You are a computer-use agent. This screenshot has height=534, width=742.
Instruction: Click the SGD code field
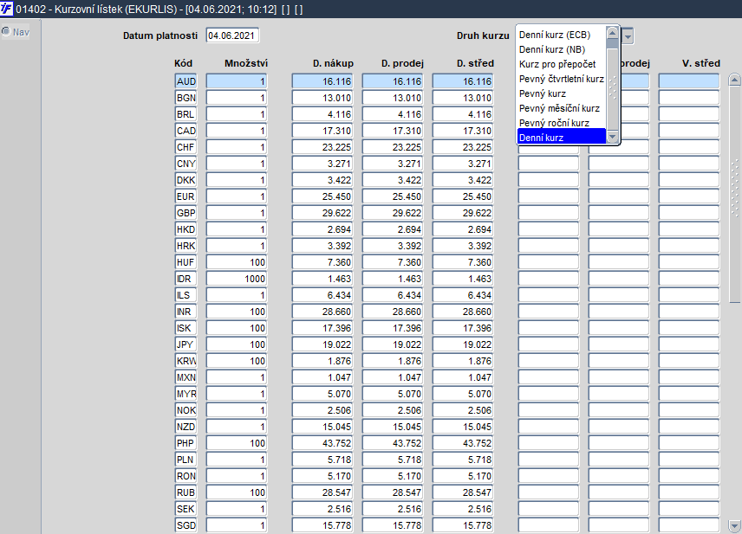[185, 525]
